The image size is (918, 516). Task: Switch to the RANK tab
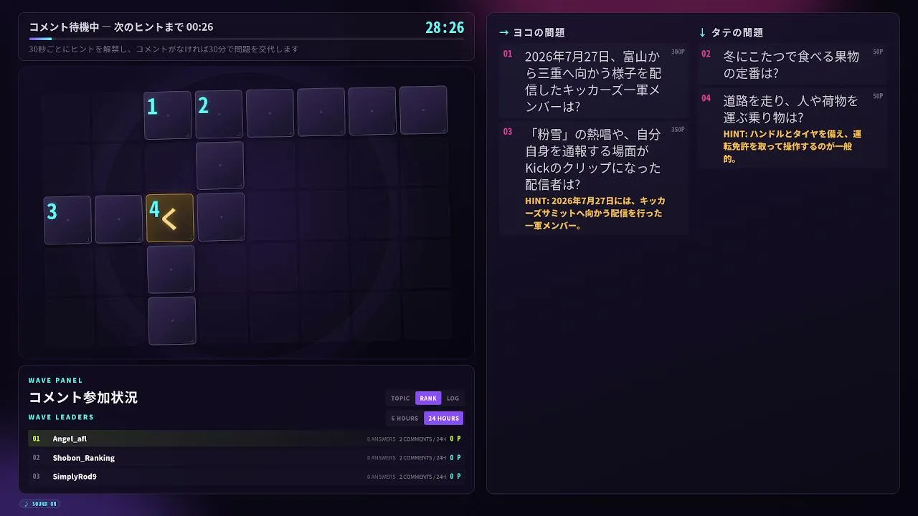428,398
